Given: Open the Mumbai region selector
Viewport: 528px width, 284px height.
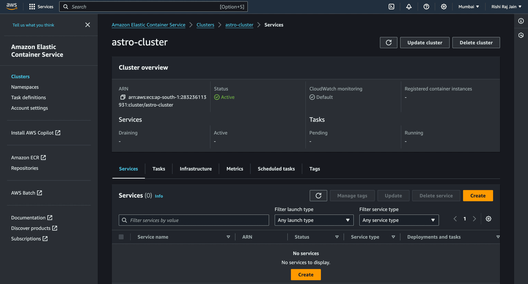Looking at the screenshot, I should 469,7.
